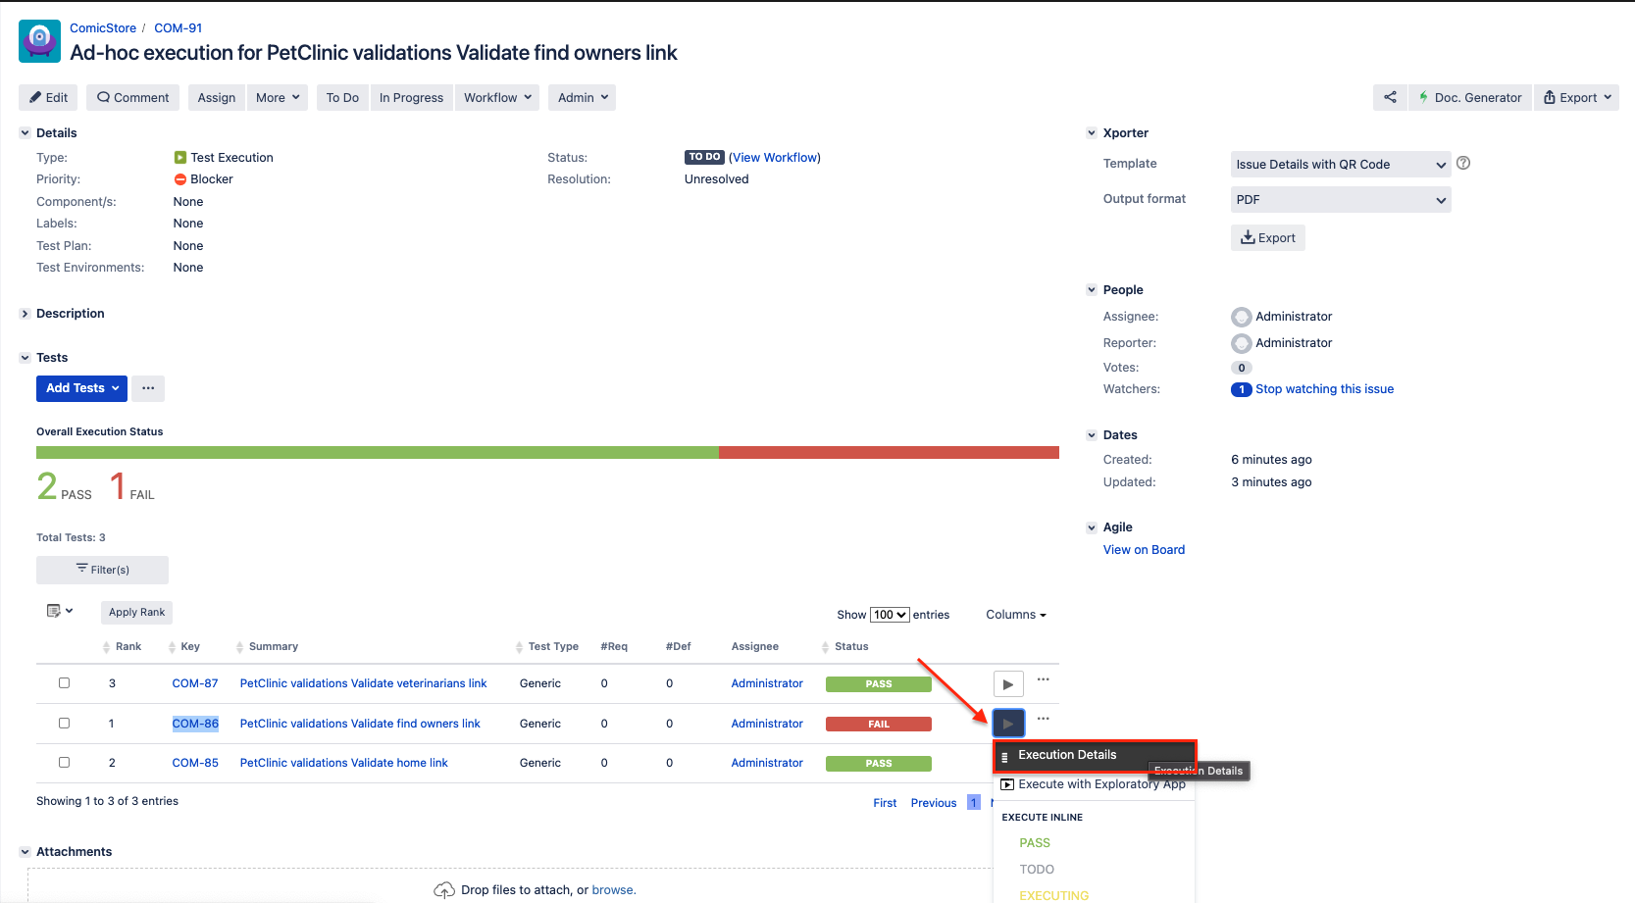Open more actions for COM-87 row
Image resolution: width=1635 pixels, height=903 pixels.
coord(1044,679)
